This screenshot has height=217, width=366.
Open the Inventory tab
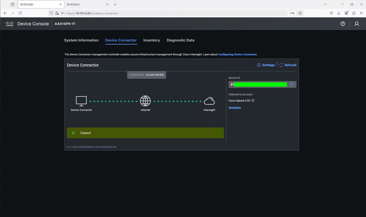pos(151,40)
